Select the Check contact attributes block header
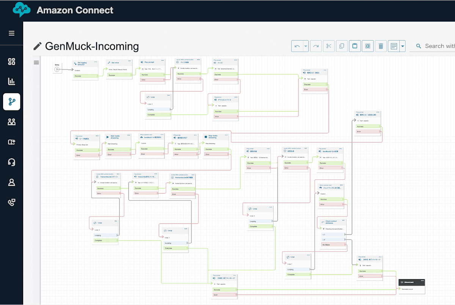This screenshot has height=305, width=455. [333, 223]
